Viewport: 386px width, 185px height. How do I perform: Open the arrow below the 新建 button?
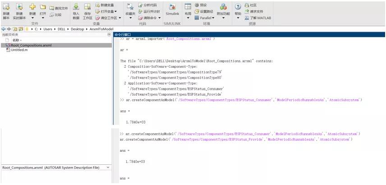(x=32, y=18)
